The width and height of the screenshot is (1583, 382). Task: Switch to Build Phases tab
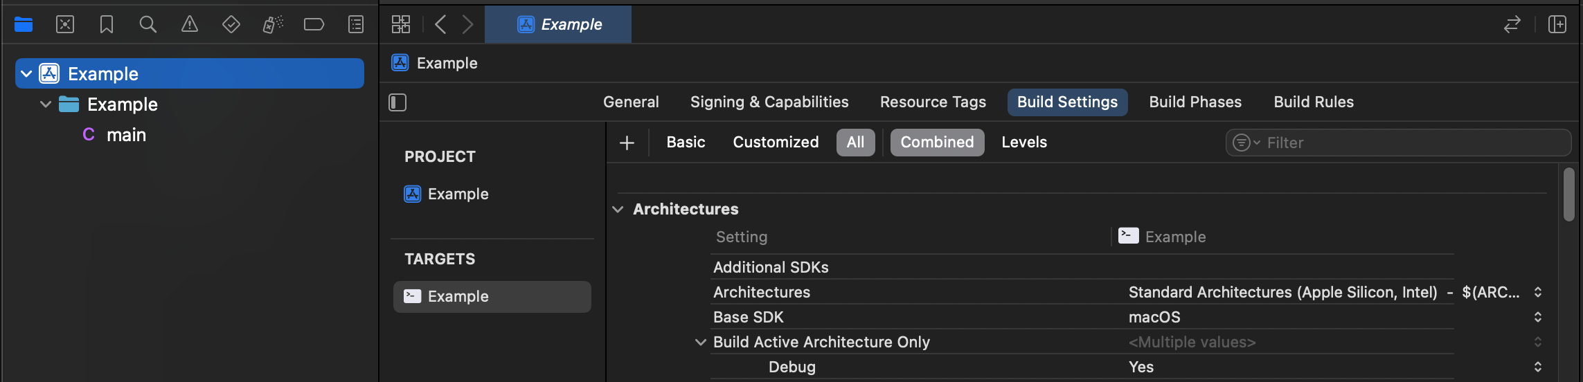pos(1195,102)
